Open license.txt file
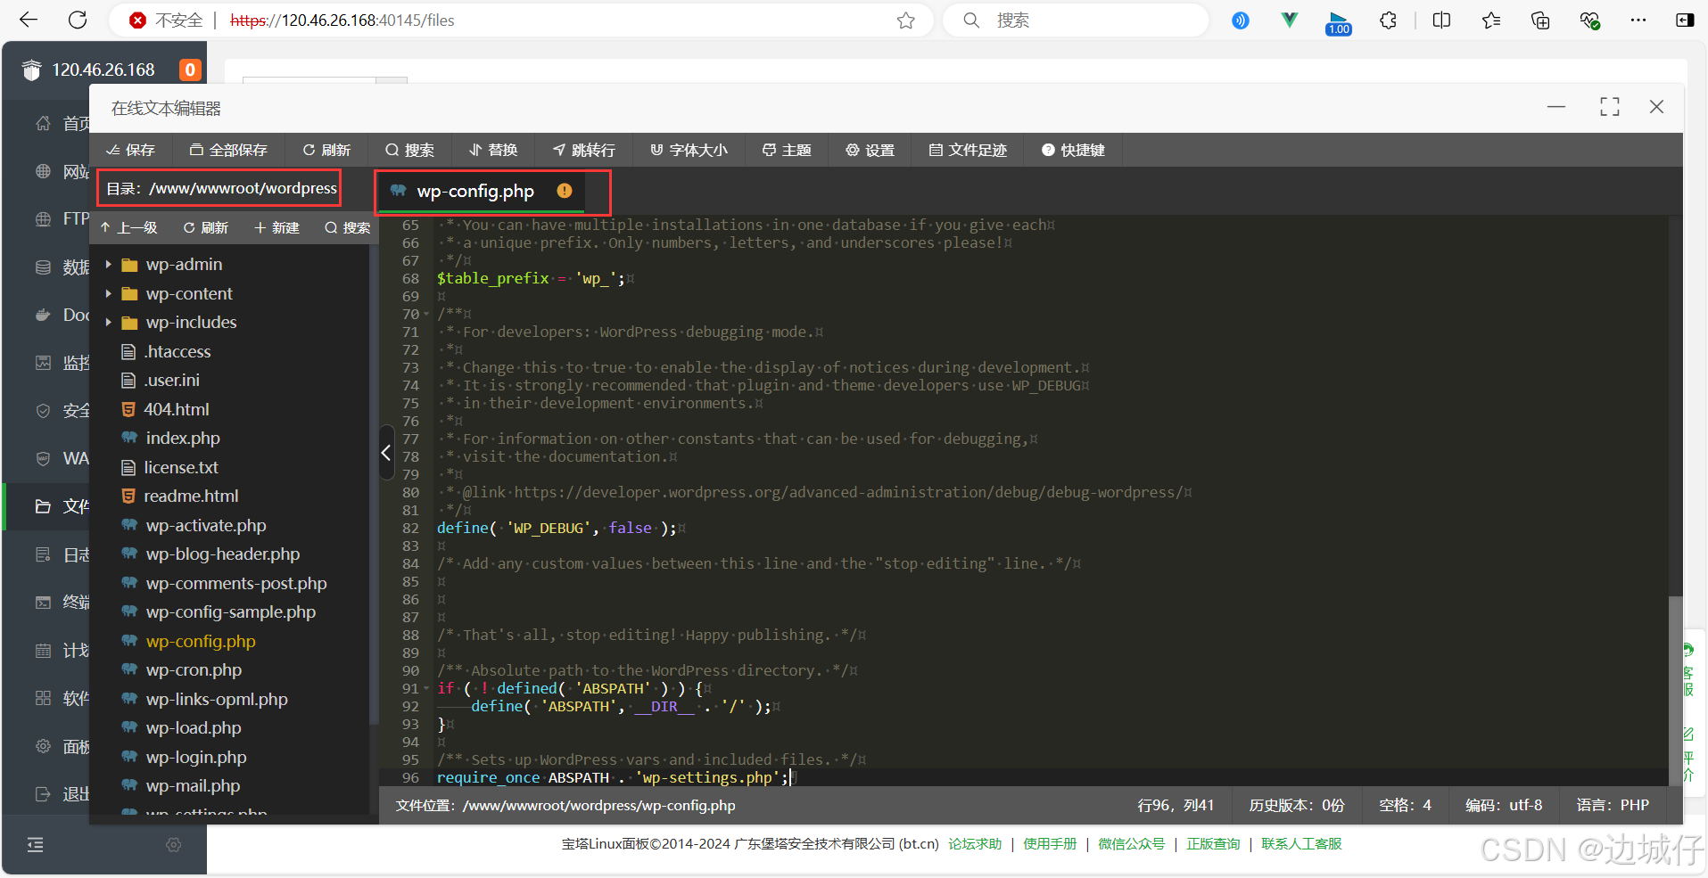Screen dimensions: 1708x878 tap(180, 467)
